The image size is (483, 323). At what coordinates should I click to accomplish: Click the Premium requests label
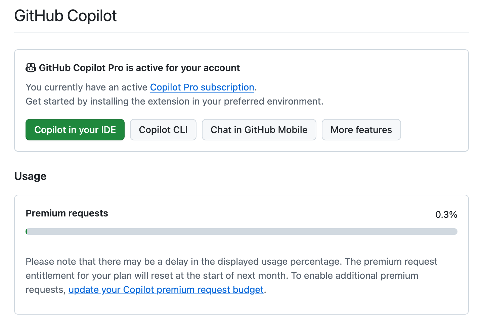point(67,213)
